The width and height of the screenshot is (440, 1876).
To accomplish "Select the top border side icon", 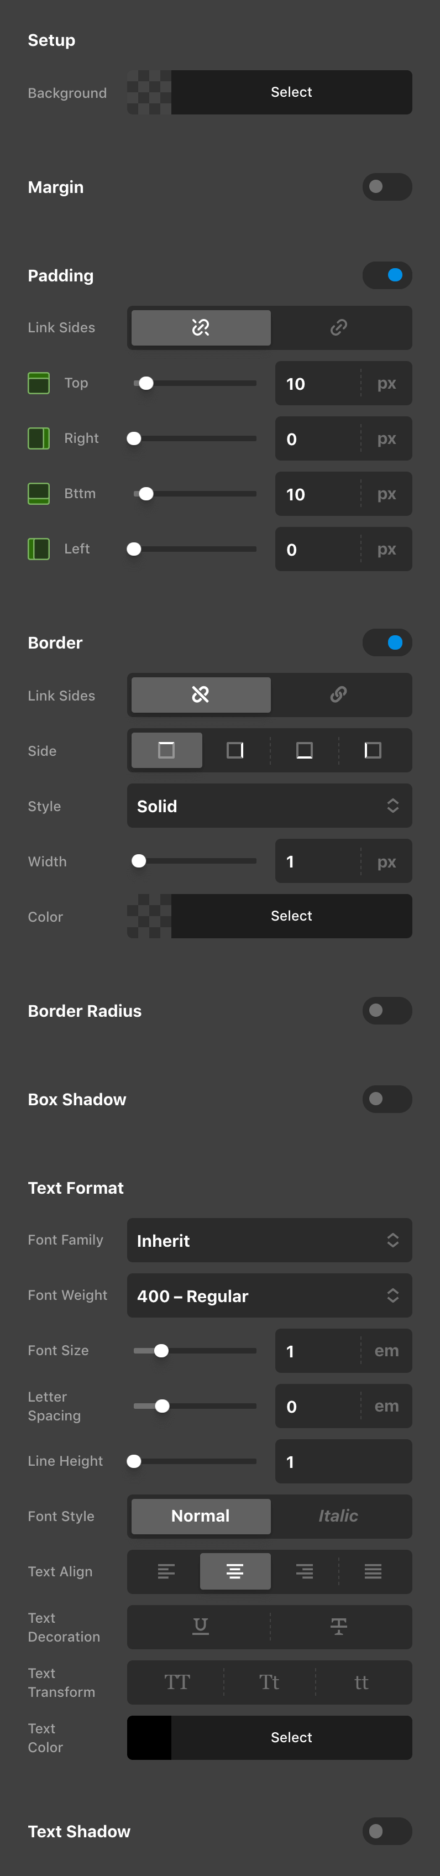I will (166, 750).
